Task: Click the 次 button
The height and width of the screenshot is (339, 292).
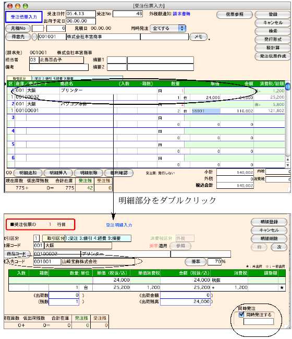Action: click(279, 247)
